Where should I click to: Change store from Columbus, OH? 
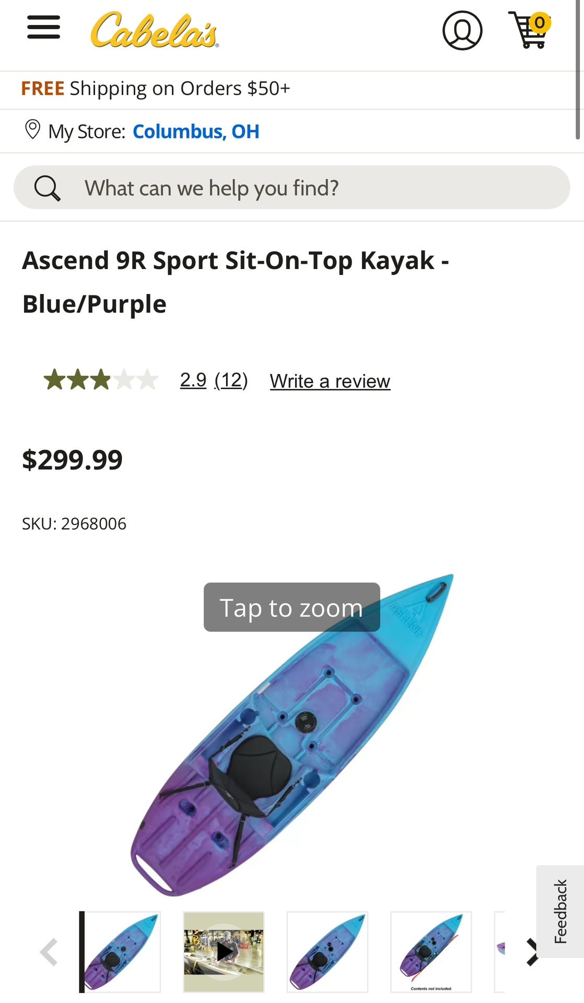(196, 132)
